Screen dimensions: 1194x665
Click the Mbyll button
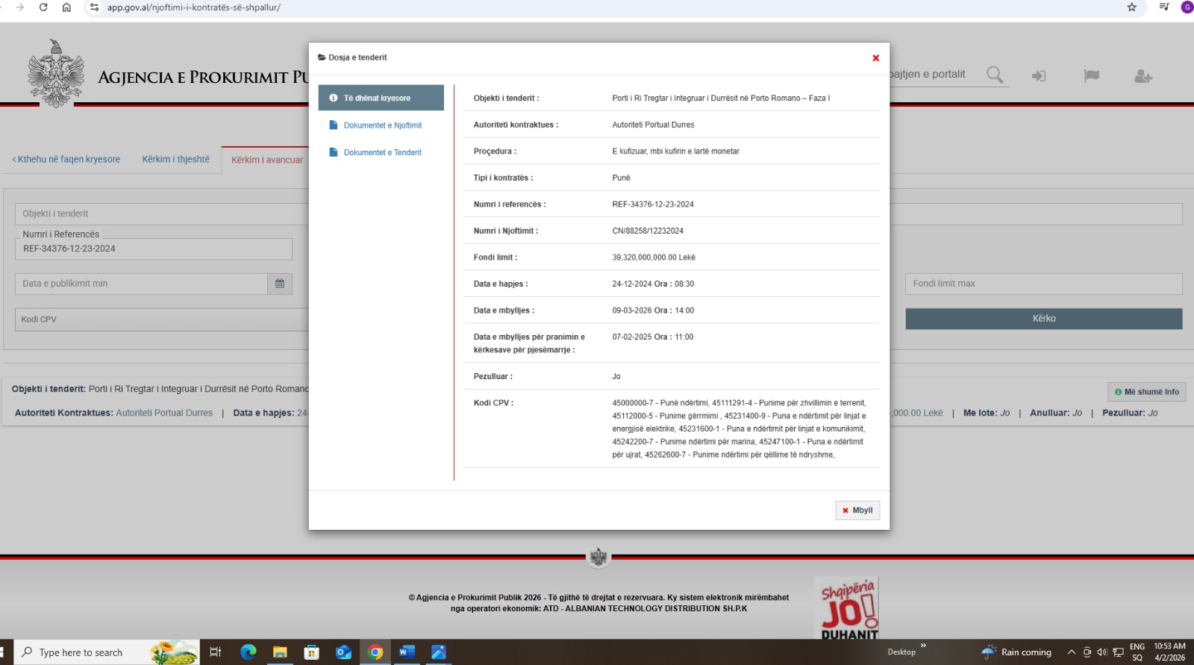coord(857,511)
